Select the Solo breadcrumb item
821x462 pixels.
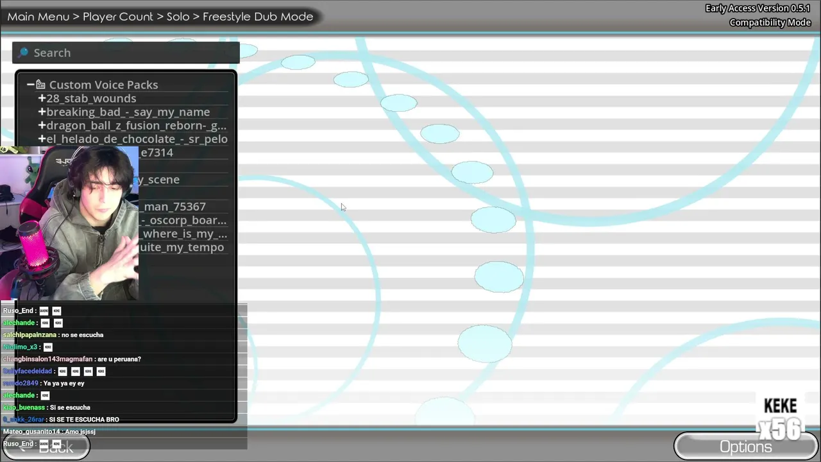click(178, 17)
